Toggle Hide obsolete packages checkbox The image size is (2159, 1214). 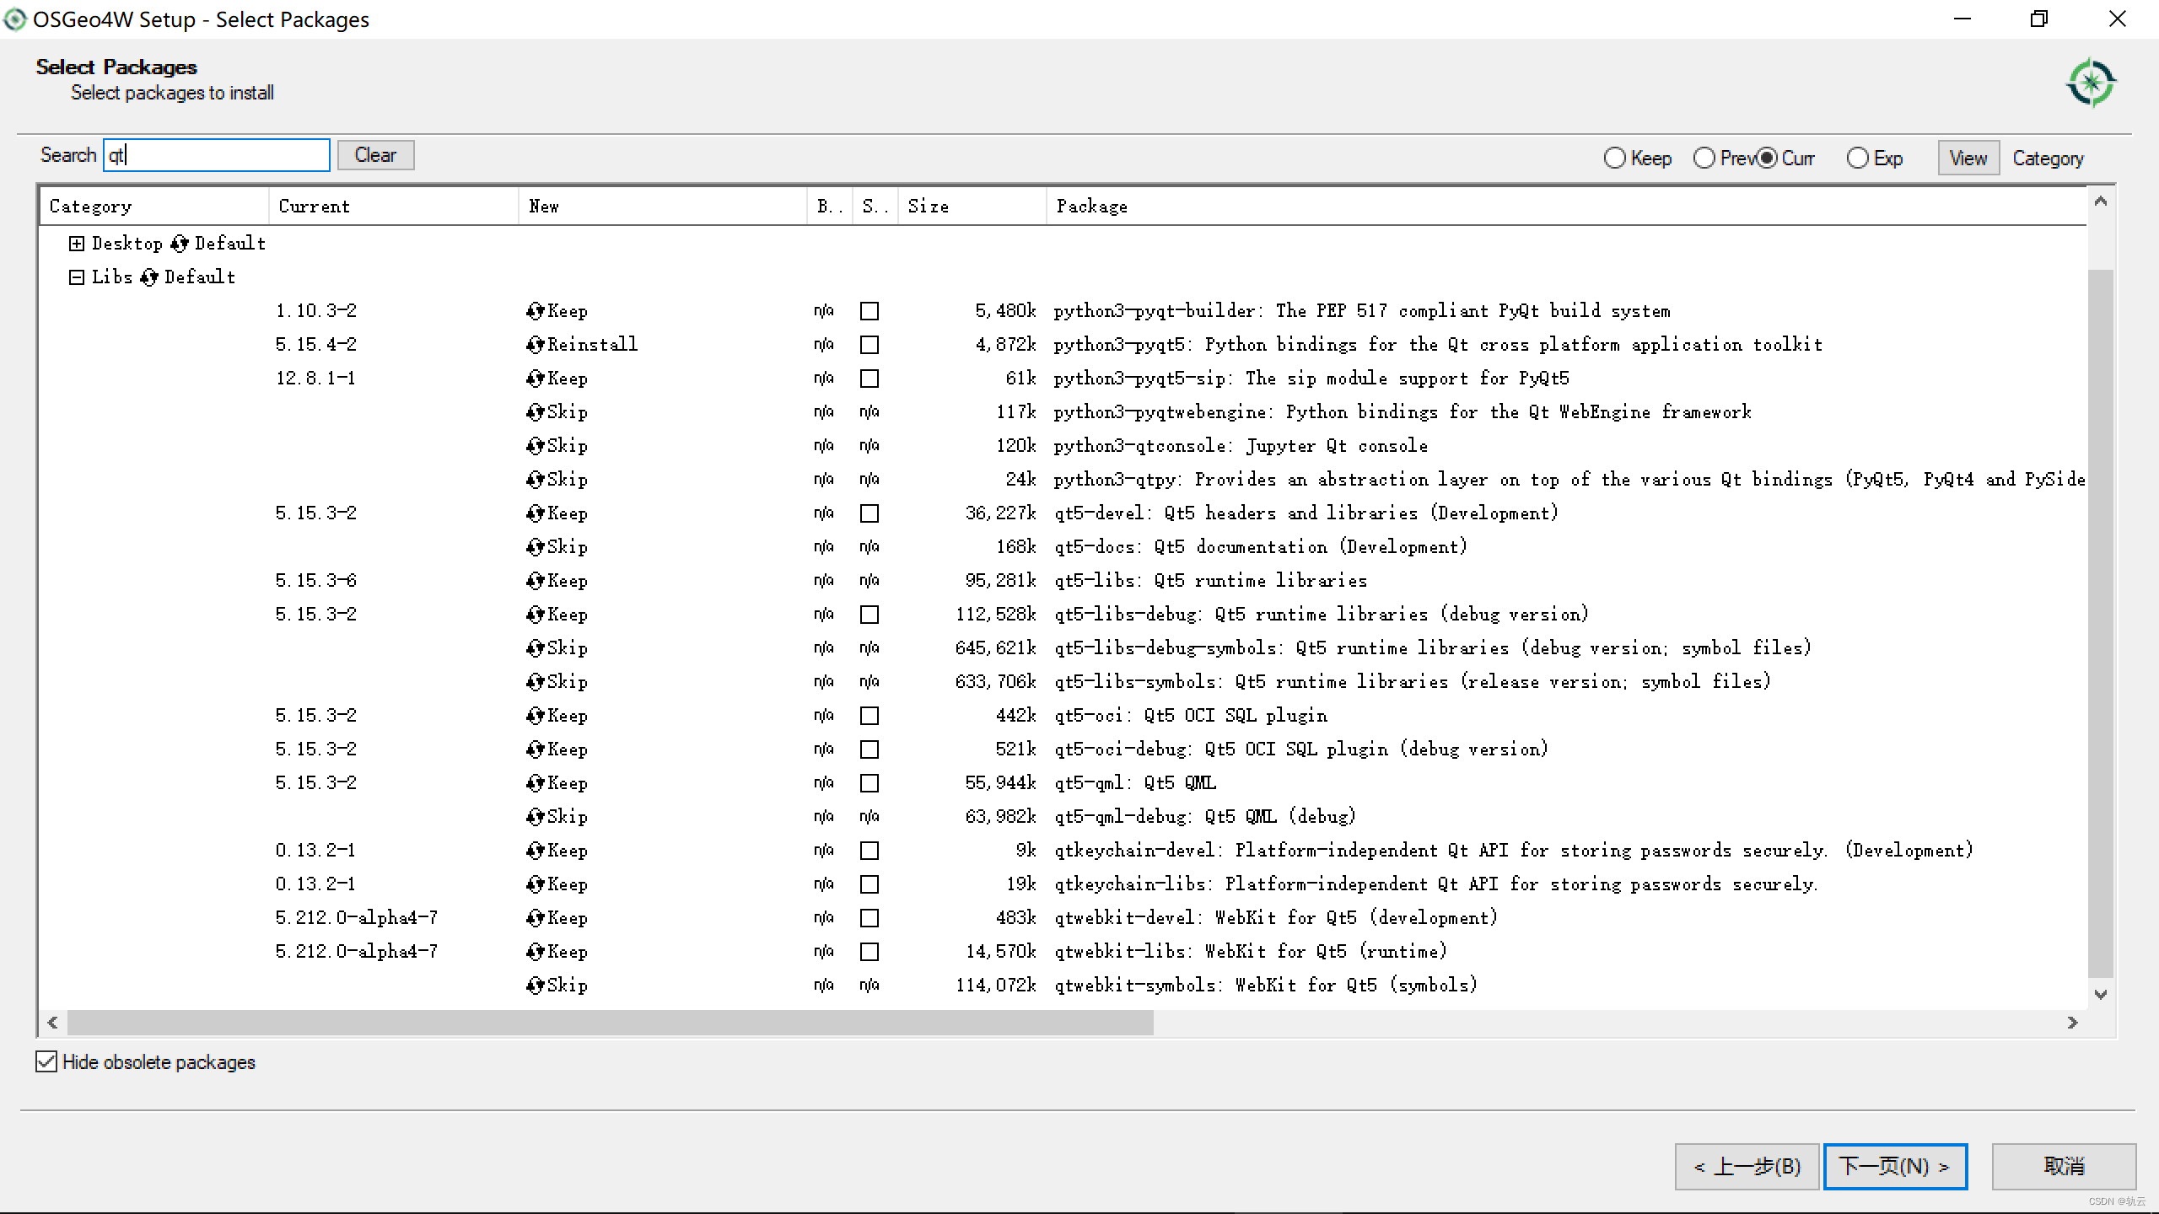point(46,1061)
